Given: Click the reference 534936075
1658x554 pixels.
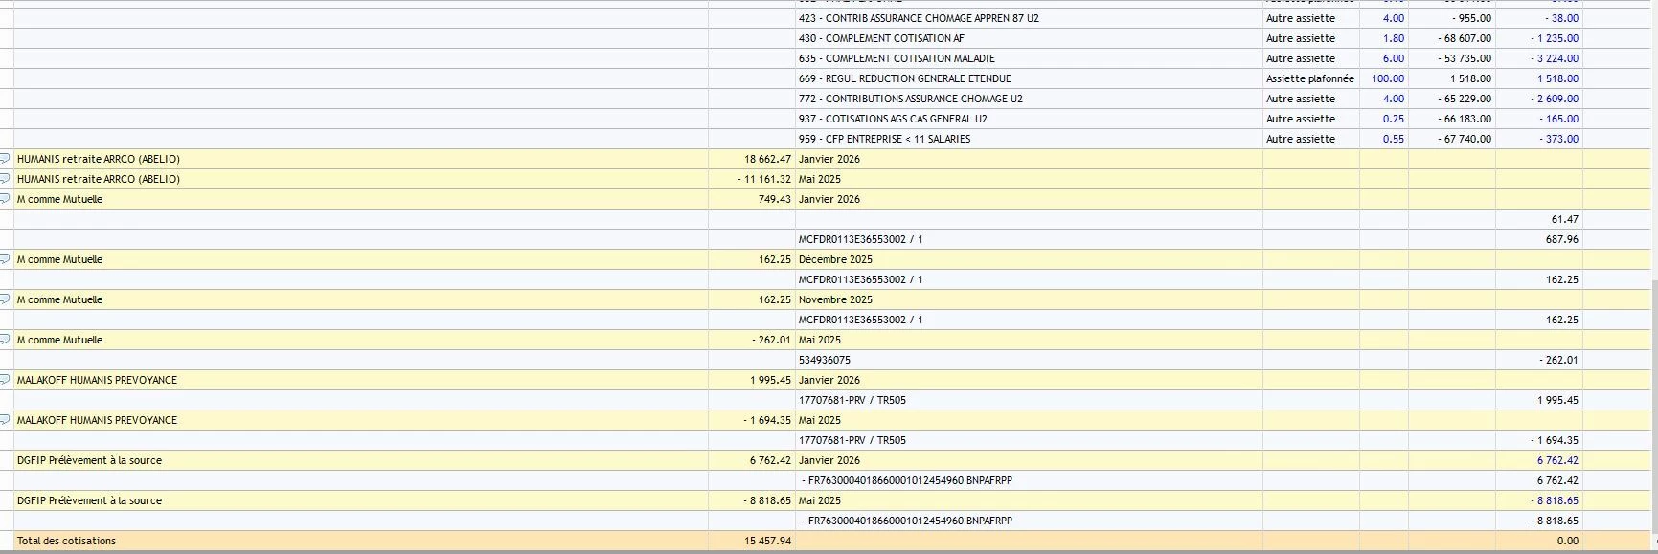Looking at the screenshot, I should click(825, 360).
